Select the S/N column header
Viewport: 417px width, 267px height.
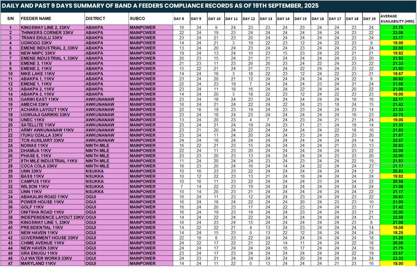(10, 19)
